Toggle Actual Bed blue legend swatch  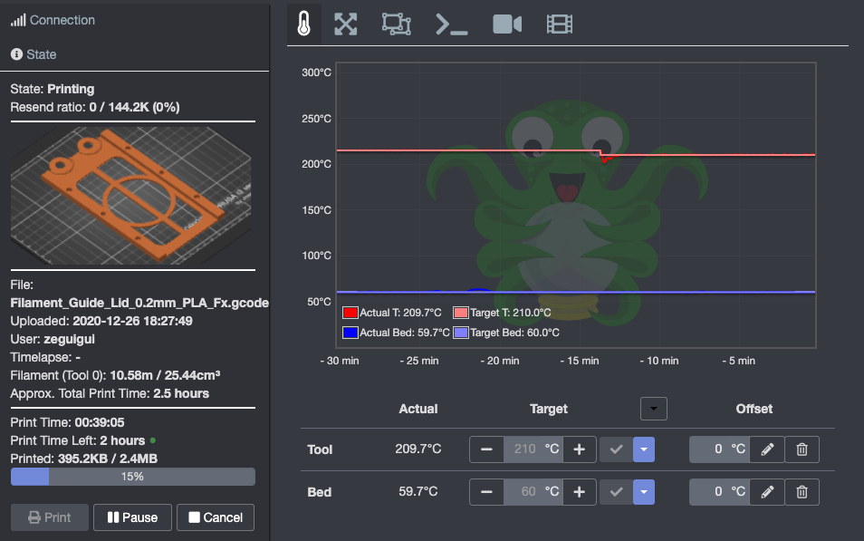pyautogui.click(x=350, y=333)
